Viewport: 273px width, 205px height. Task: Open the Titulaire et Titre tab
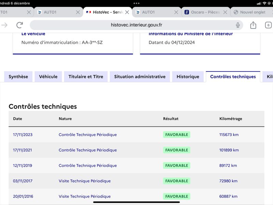86,77
